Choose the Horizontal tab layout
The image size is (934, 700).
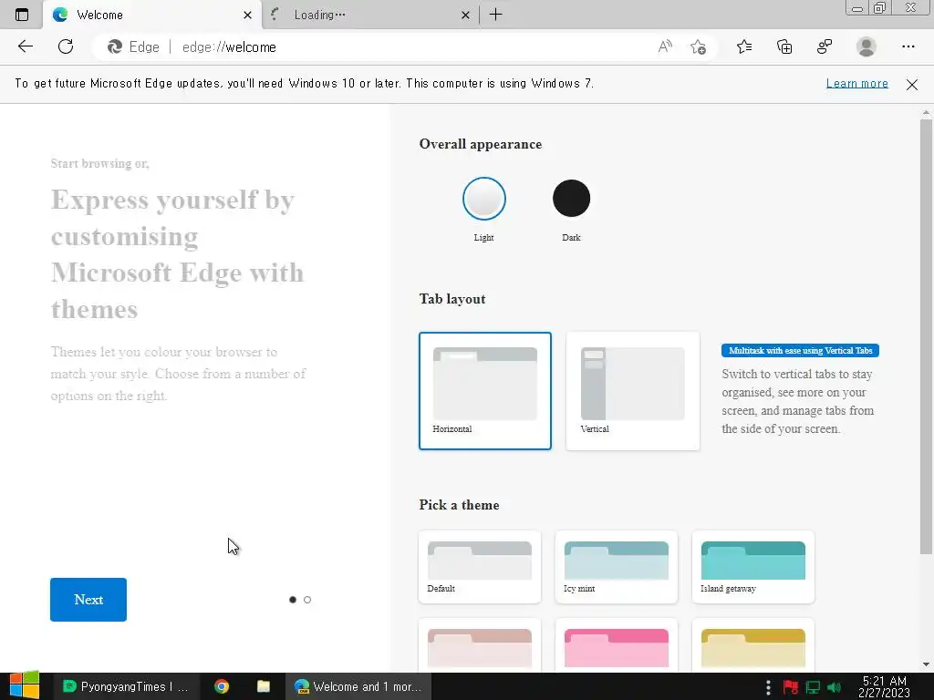(485, 390)
